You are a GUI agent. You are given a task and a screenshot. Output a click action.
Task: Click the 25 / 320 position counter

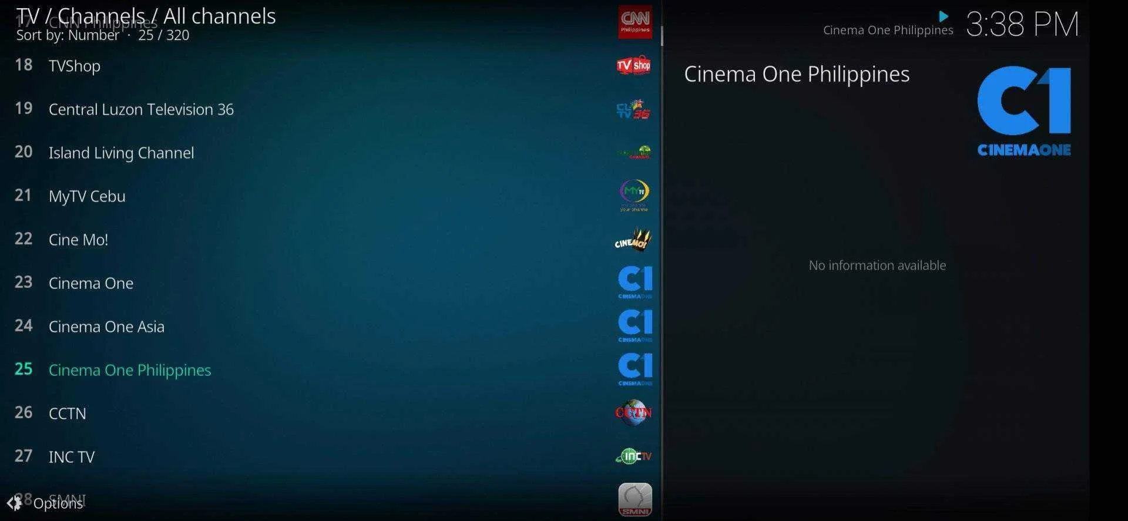(x=164, y=35)
